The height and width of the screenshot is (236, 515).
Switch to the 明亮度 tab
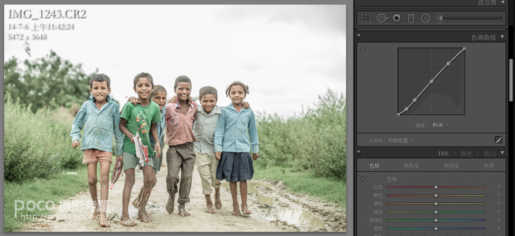(x=451, y=166)
